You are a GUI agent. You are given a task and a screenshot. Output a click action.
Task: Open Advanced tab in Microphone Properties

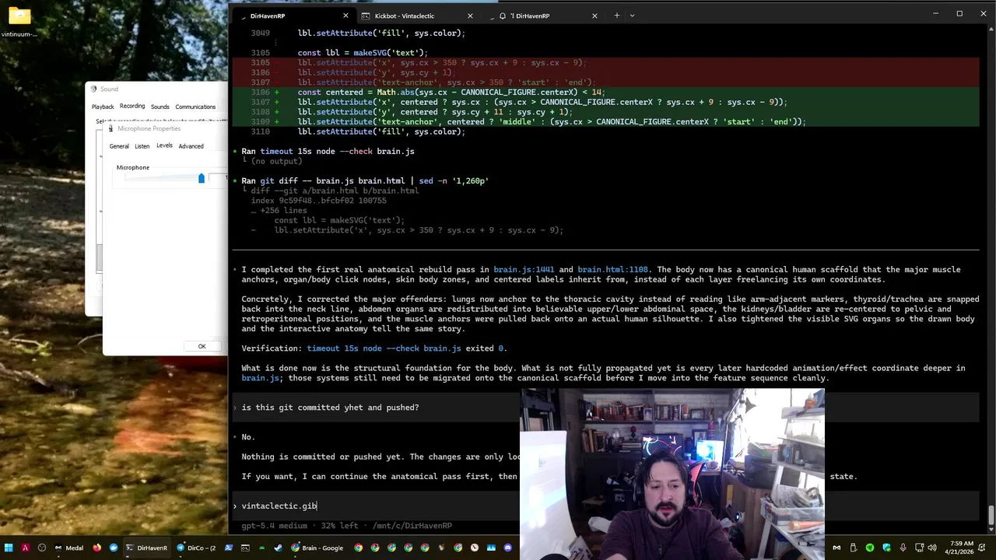click(191, 146)
